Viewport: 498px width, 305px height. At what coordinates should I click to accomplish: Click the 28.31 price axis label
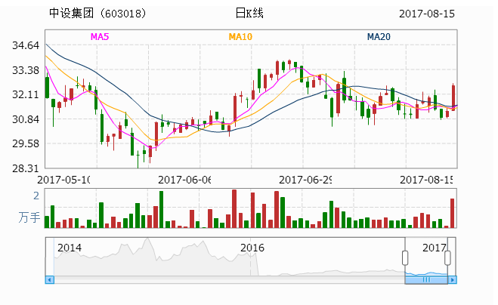click(26, 168)
